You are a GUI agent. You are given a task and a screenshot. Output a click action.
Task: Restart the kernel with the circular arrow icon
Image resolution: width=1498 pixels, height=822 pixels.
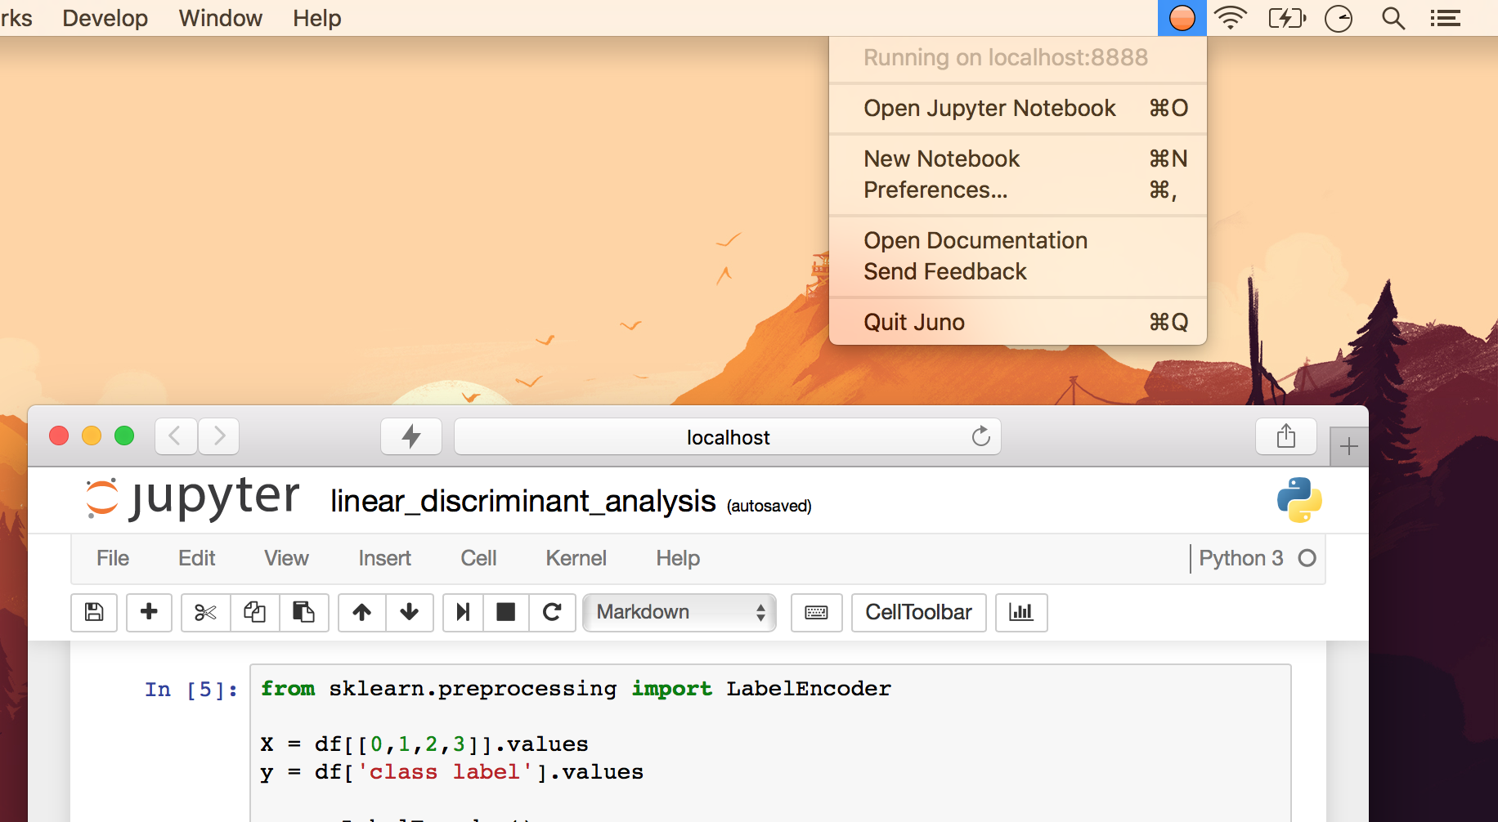[552, 612]
